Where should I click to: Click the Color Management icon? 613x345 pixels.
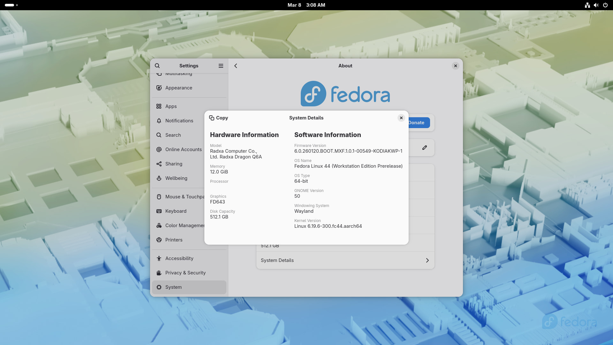click(x=159, y=226)
